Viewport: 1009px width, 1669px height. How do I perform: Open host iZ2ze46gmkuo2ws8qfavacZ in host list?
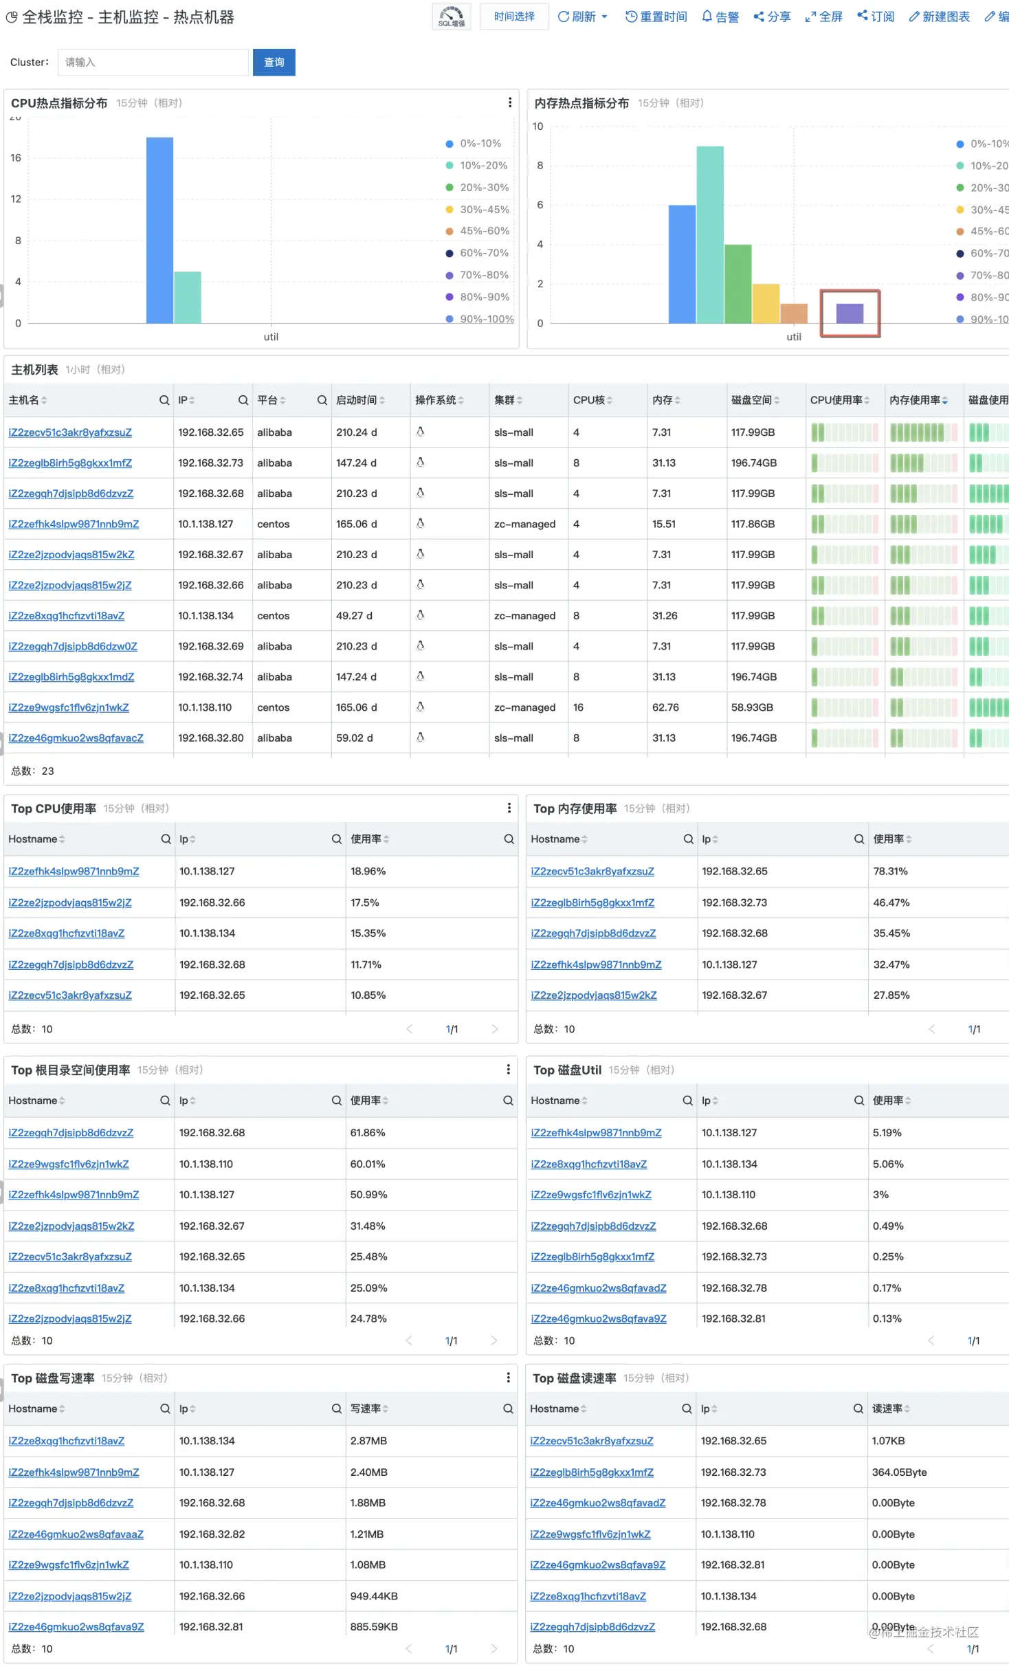tap(76, 738)
